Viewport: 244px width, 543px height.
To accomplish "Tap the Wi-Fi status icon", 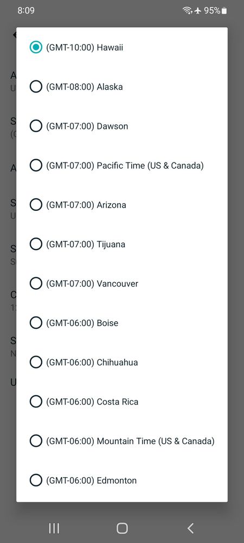I will 188,11.
